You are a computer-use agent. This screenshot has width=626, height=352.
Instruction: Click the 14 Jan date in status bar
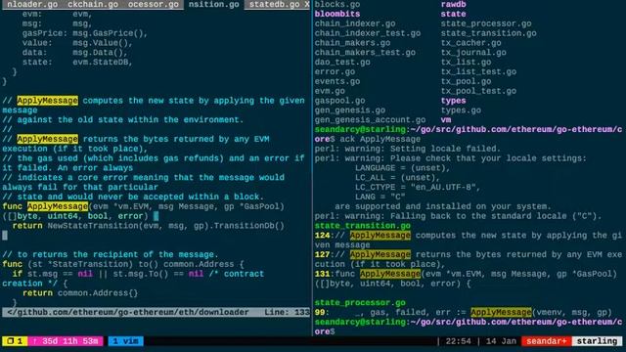tap(501, 341)
